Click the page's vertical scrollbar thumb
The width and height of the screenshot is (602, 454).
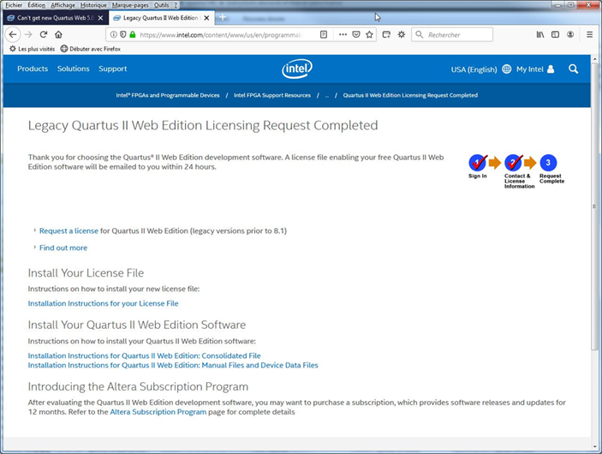(x=594, y=206)
